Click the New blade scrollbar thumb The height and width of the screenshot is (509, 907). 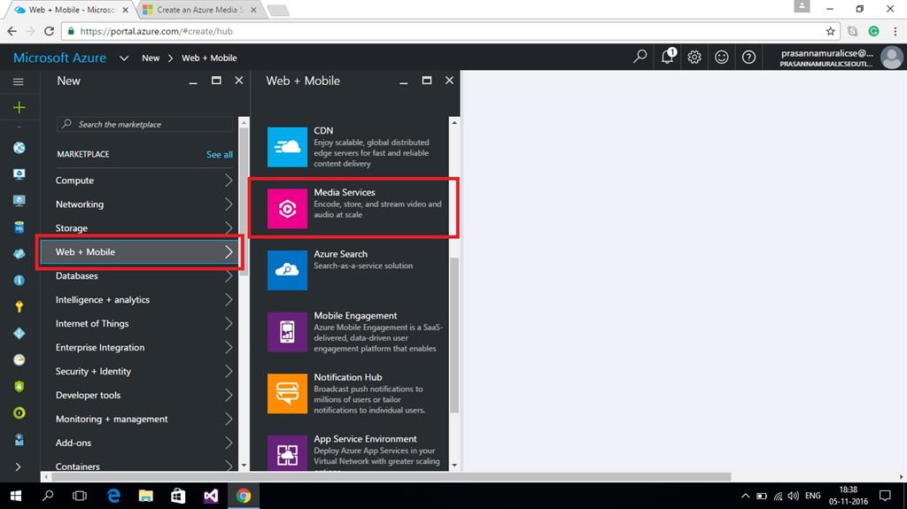point(244,201)
